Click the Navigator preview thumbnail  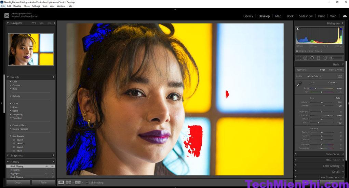coord(31,49)
